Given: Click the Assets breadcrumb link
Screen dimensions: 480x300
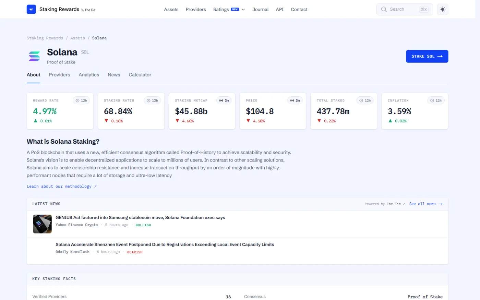Looking at the screenshot, I should 77,38.
